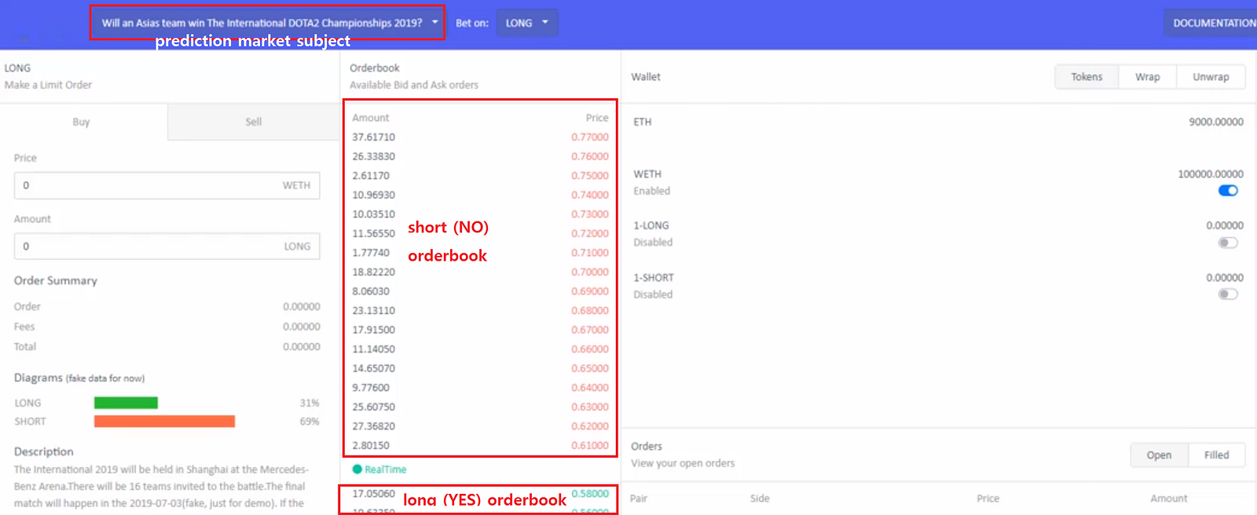Select ask order at price 0.64000
Image resolution: width=1257 pixels, height=515 pixels.
tap(480, 387)
